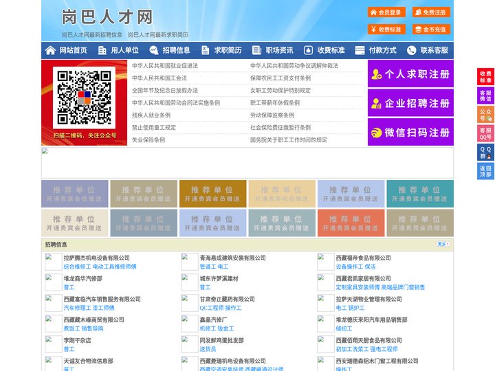Open 西藏福帝食品有限公司 listing
The height and width of the screenshot is (371, 495).
click(x=364, y=258)
